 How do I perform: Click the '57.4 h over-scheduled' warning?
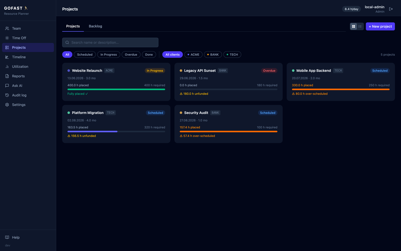(x=197, y=136)
